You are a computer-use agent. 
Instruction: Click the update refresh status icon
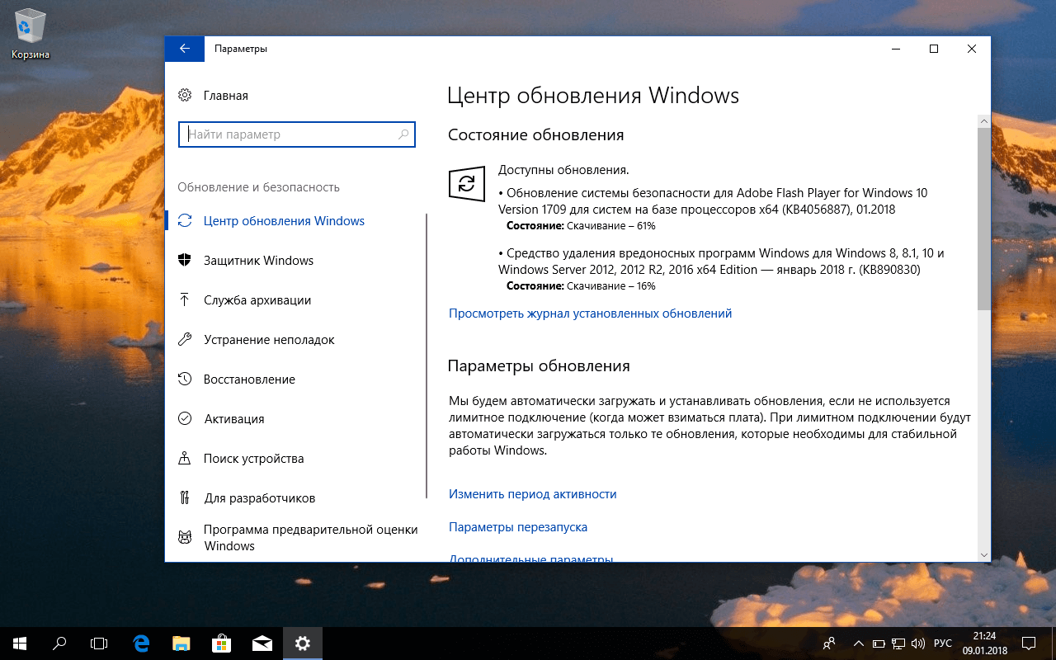pos(466,183)
